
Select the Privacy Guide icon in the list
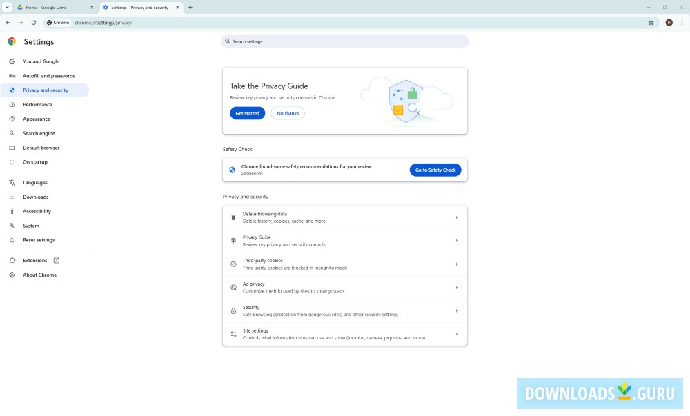[233, 240]
